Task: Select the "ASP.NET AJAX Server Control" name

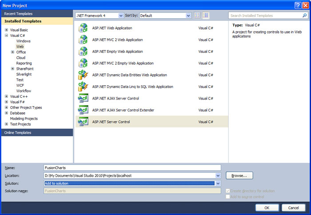Action: (116, 98)
